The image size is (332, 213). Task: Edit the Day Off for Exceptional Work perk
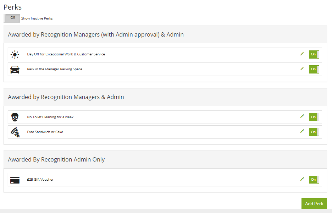click(302, 54)
